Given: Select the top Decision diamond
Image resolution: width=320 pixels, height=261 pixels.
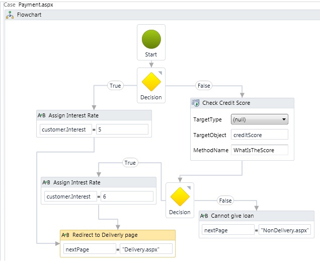Looking at the screenshot, I should point(151,81).
